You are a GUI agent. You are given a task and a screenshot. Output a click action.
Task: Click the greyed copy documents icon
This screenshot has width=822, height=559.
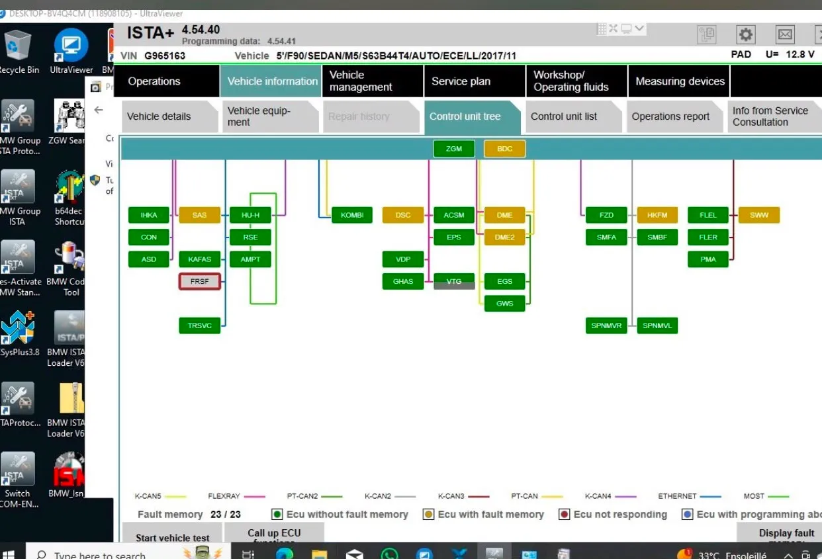(706, 34)
